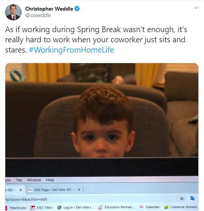Image resolution: width=204 pixels, height=211 pixels.
Task: Click the address bar showing post=6&action=edit
Action: (x=92, y=199)
